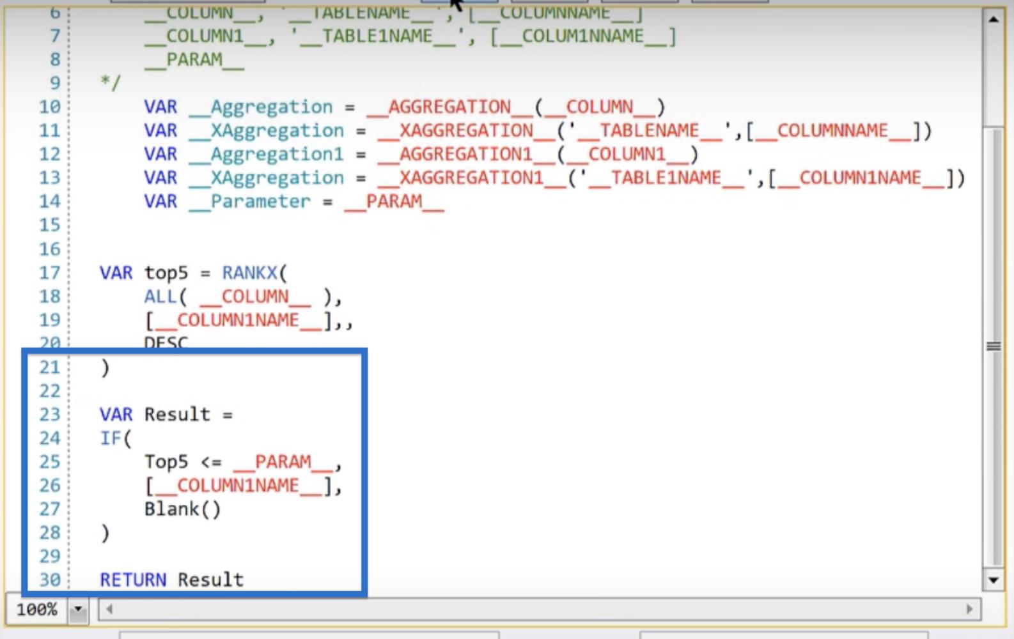The width and height of the screenshot is (1014, 639).
Task: Click __AGGREGATION1__ placeholder on line 12
Action: click(x=466, y=155)
